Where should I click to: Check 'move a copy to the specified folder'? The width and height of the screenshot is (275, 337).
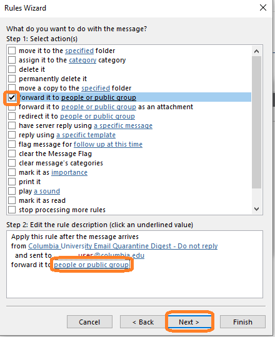coord(12,88)
